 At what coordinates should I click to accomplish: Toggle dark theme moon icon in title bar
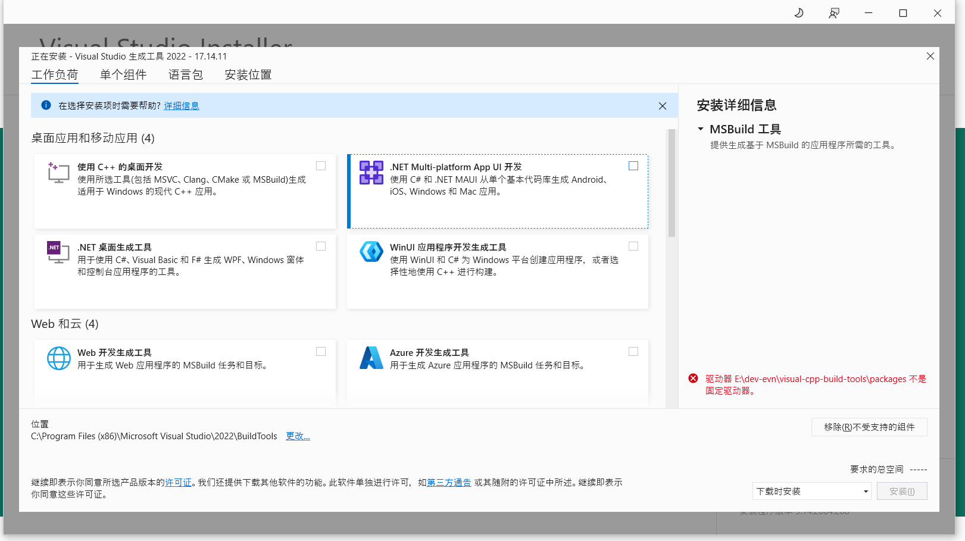tap(799, 12)
